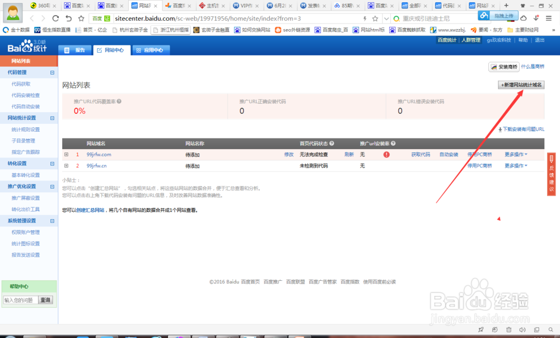Image resolution: width=560 pixels, height=338 pixels.
Task: Click 刷新 in the 99jrfw.com row
Action: pyautogui.click(x=349, y=154)
